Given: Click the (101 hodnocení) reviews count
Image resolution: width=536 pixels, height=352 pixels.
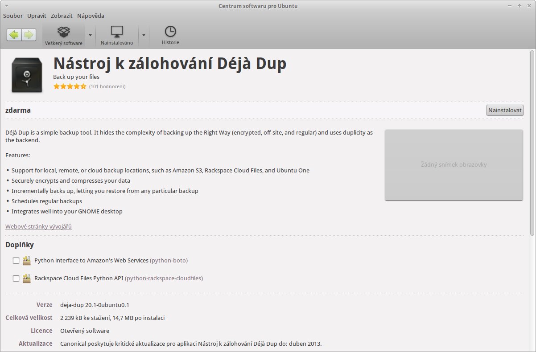Looking at the screenshot, I should (107, 86).
